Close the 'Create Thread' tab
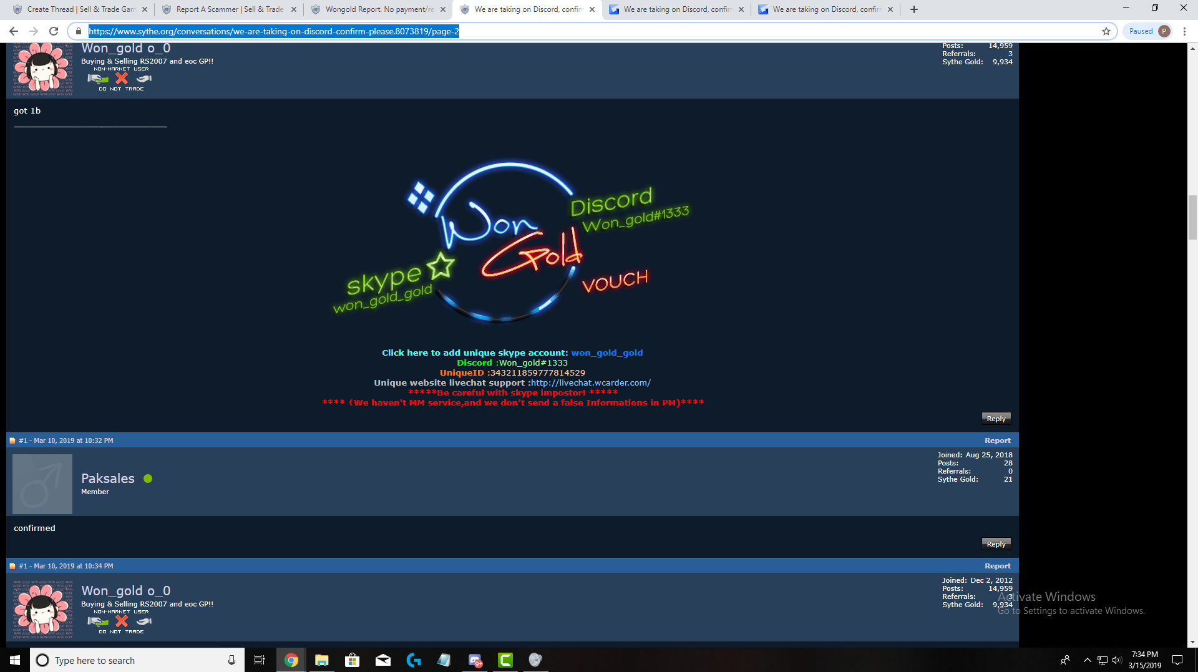Viewport: 1198px width, 672px height. 145,9
